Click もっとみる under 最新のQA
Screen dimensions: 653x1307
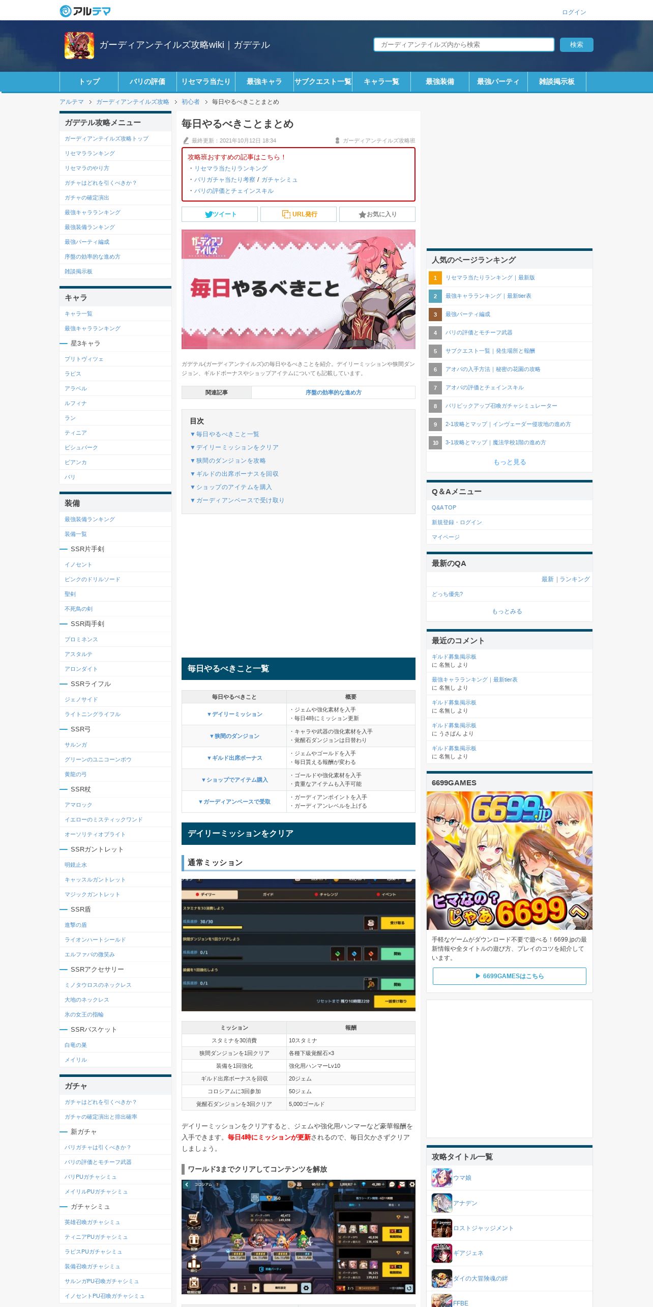(x=507, y=611)
